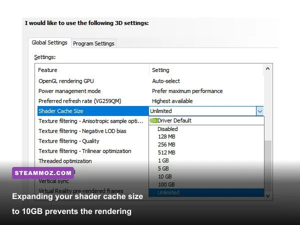Open the Program Settings tab
300x225 pixels.
tap(93, 43)
